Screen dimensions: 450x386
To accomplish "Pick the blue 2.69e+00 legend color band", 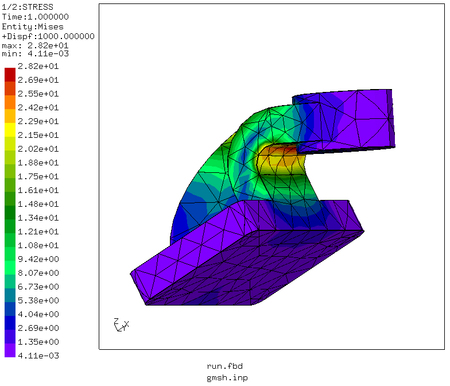I will 10,323.
